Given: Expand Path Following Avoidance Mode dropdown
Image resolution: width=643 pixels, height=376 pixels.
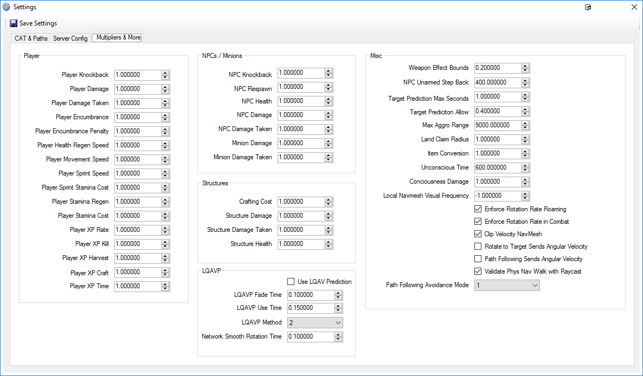Looking at the screenshot, I should (507, 285).
